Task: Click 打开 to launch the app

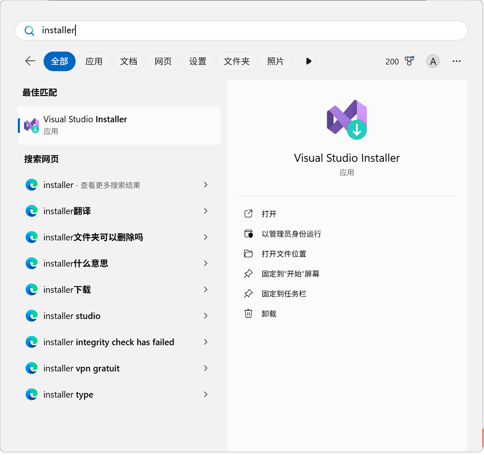Action: click(x=269, y=214)
